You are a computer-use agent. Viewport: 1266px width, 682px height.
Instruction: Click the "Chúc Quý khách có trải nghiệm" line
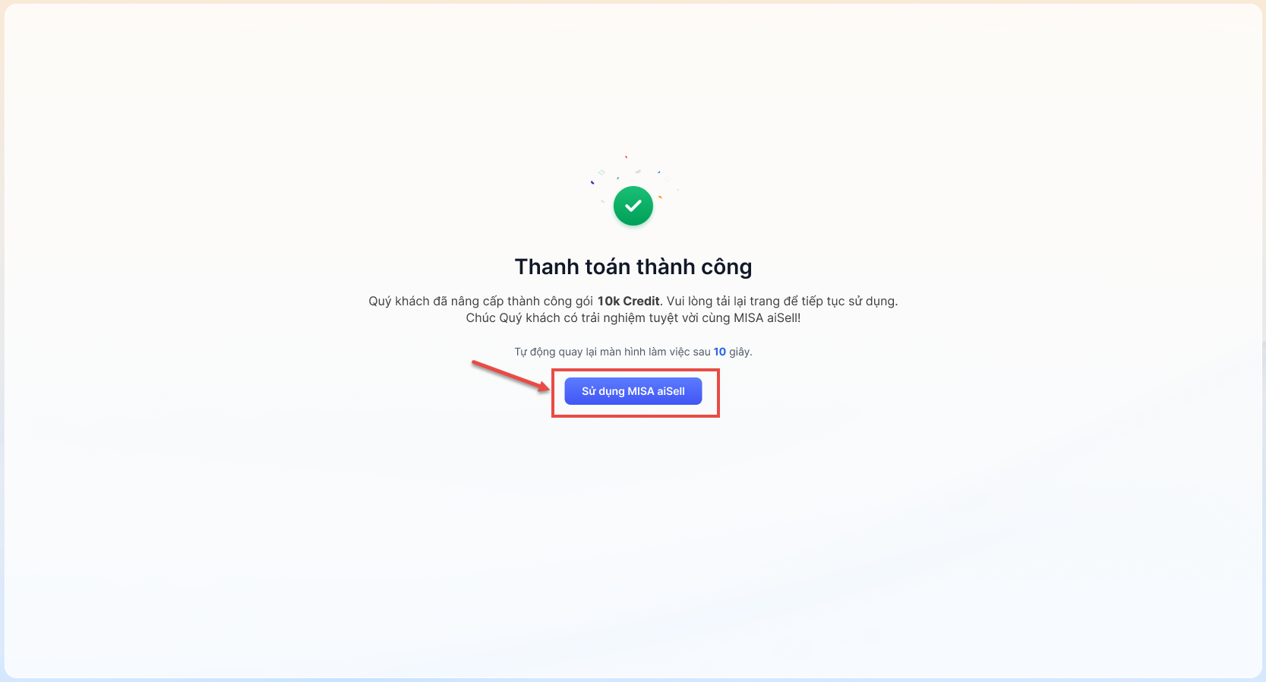click(x=550, y=317)
